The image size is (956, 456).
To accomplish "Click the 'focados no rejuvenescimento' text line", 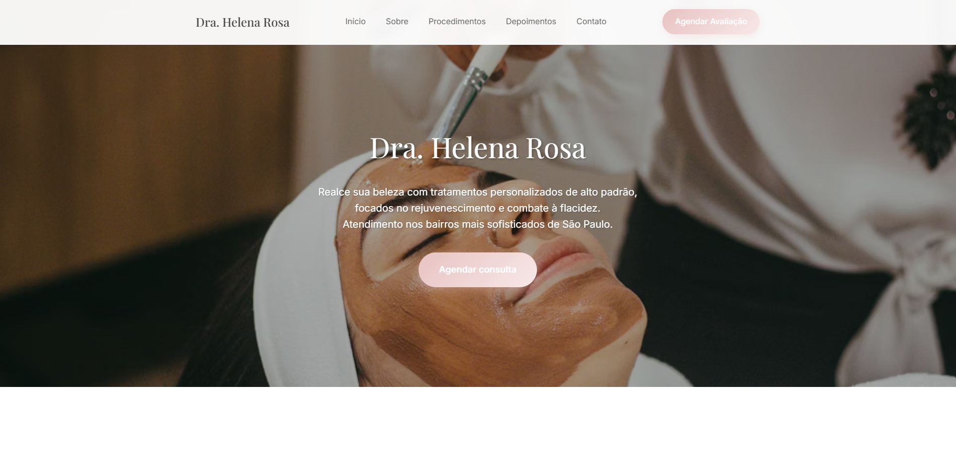I will click(x=477, y=208).
